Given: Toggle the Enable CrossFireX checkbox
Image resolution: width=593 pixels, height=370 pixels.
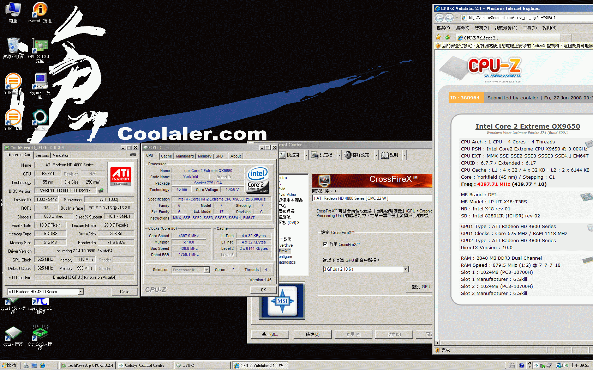Looking at the screenshot, I should [325, 244].
